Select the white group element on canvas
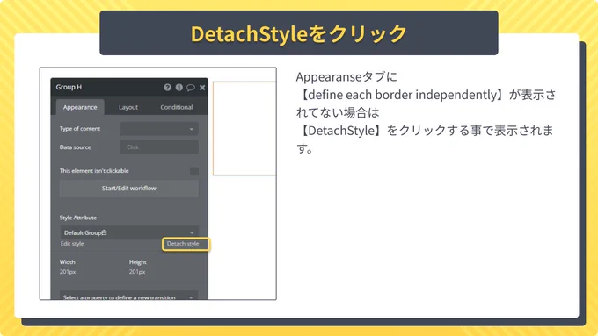This screenshot has width=598, height=336. point(244,128)
